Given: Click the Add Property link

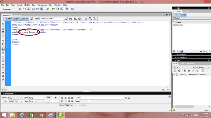Looking at the screenshot, I should click(178, 25).
